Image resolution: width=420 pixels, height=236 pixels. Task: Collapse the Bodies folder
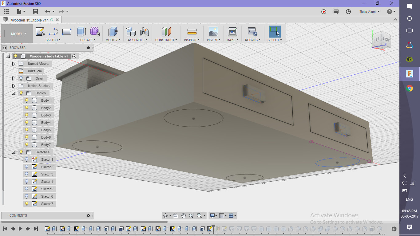point(14,93)
